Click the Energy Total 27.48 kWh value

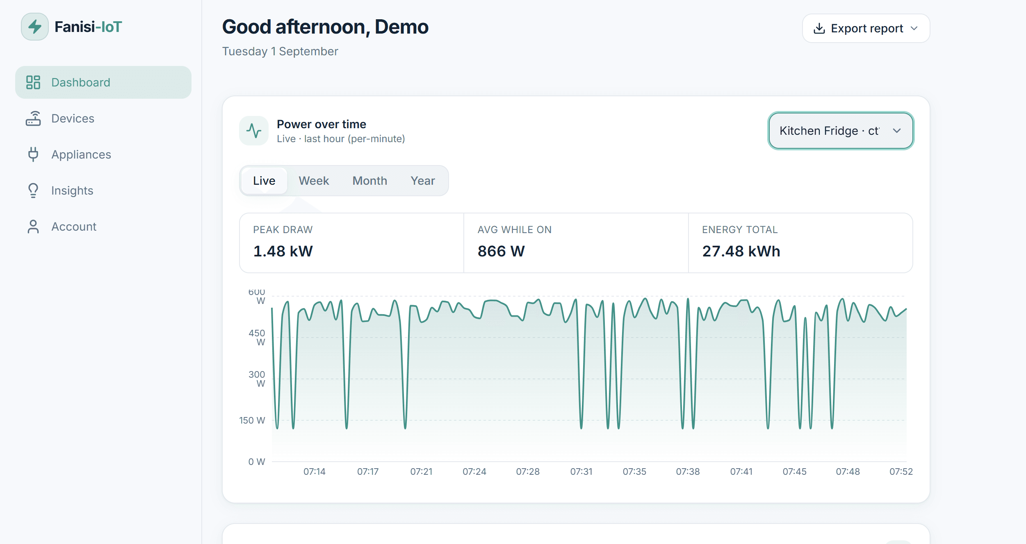(741, 251)
